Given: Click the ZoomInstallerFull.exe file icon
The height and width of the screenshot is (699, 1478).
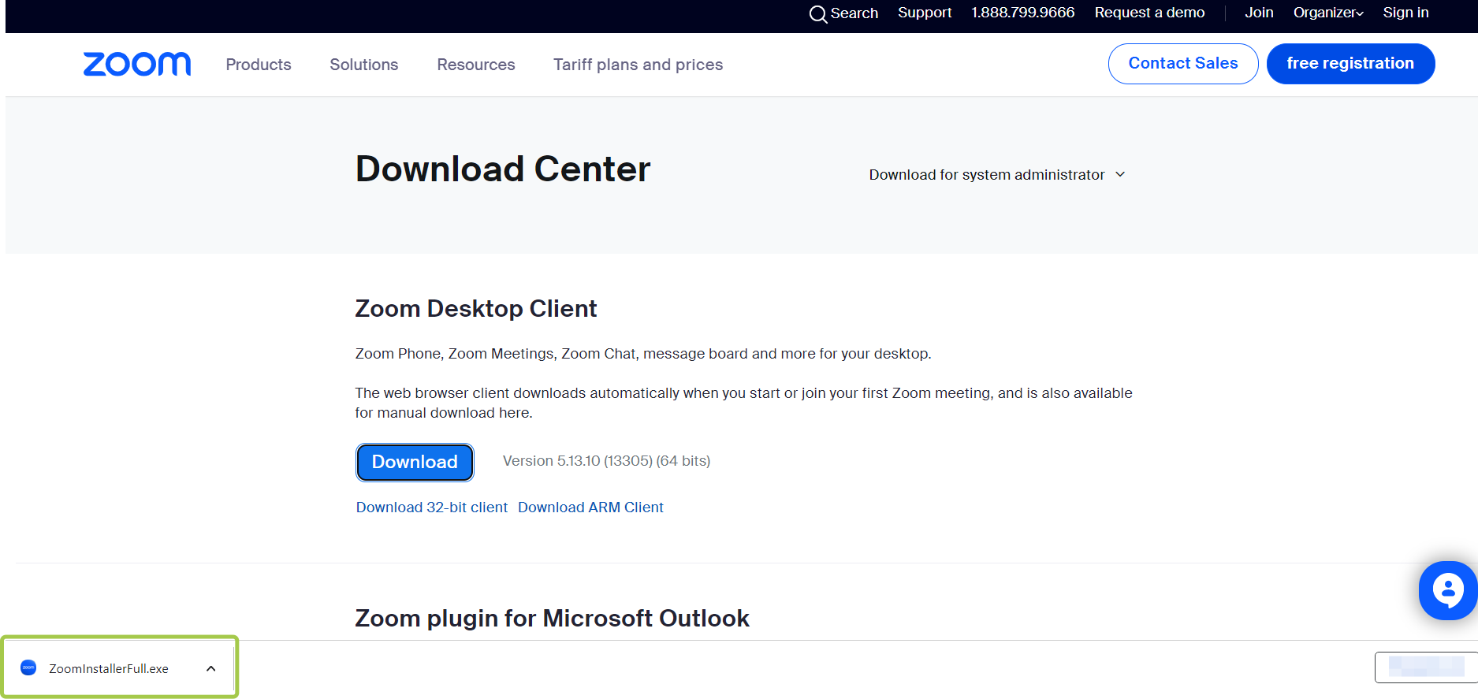Looking at the screenshot, I should click(28, 667).
